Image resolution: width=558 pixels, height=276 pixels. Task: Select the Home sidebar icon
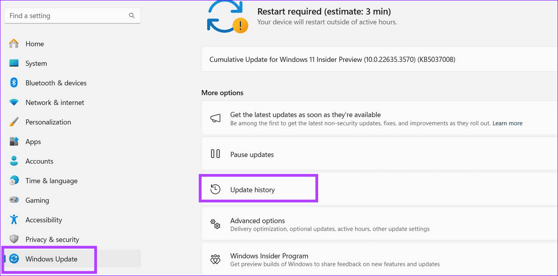[x=13, y=44]
